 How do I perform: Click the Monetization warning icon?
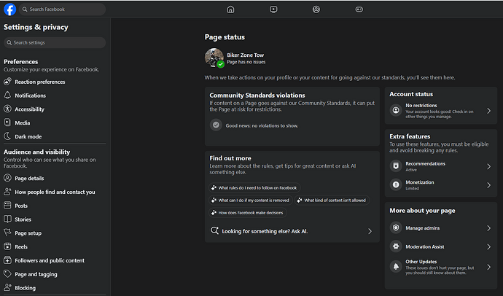pos(396,184)
